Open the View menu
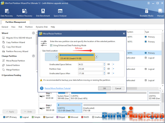The height and width of the screenshot is (123, 165). (13, 27)
